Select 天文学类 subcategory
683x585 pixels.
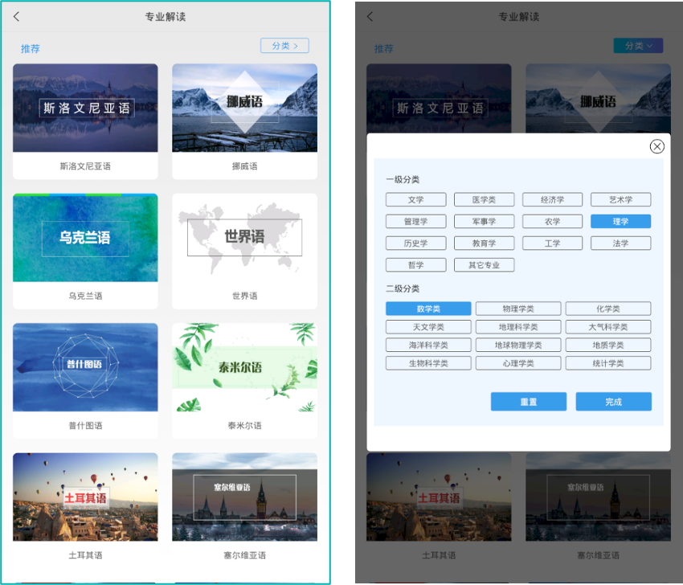[428, 327]
